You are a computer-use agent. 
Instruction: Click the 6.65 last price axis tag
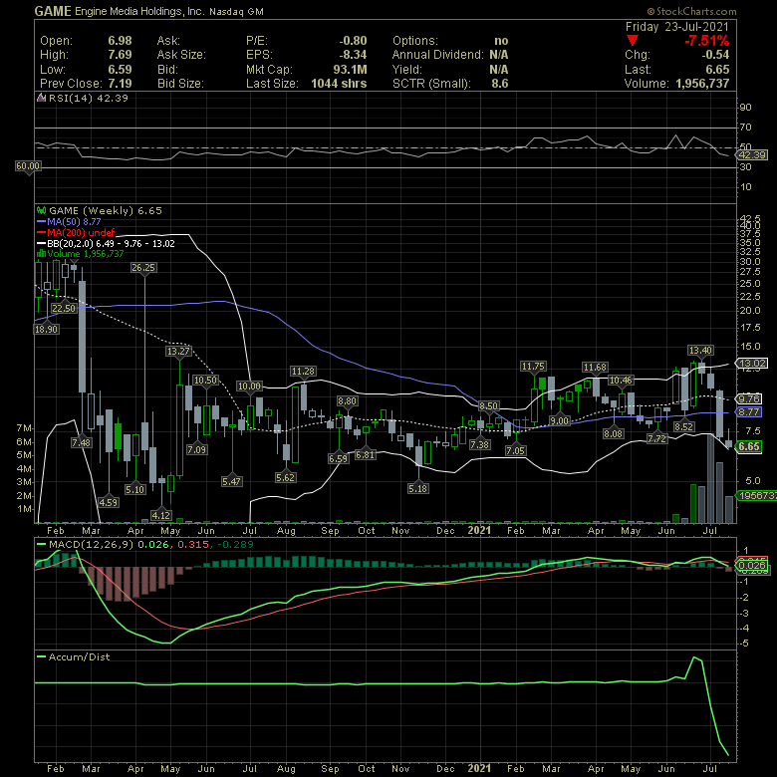pos(749,446)
